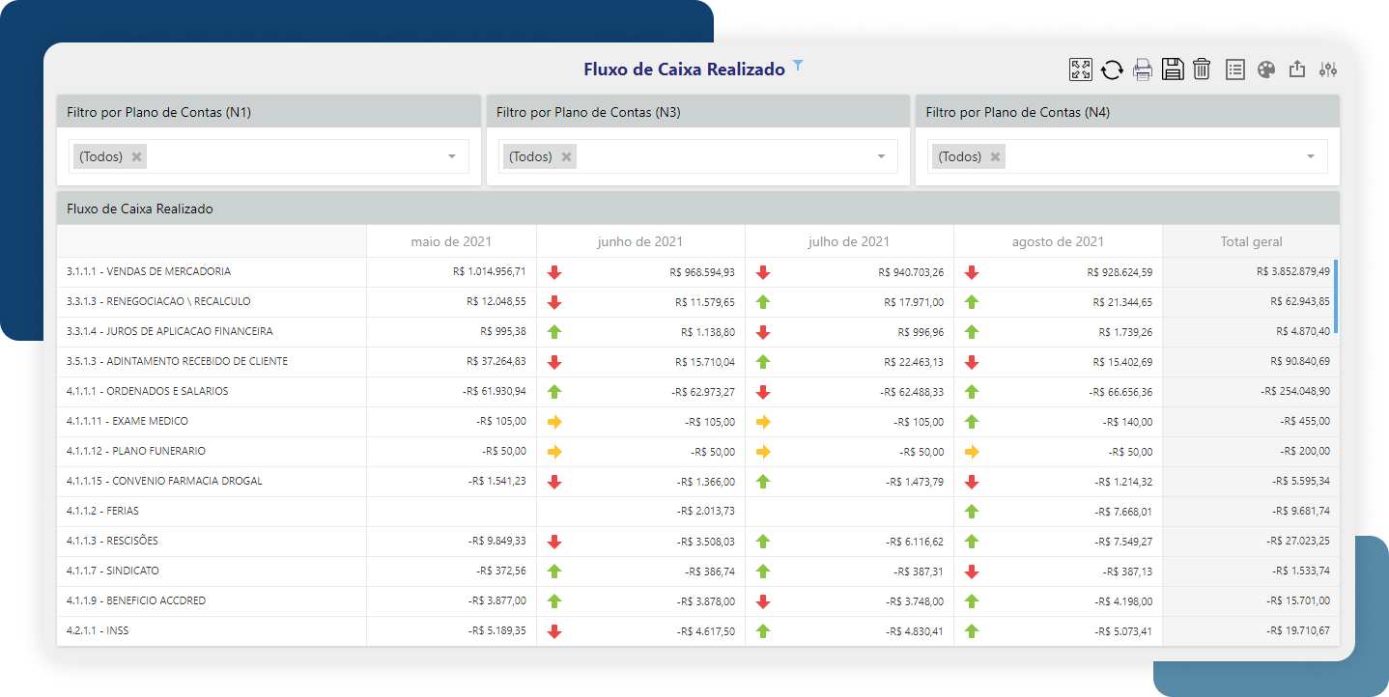Image resolution: width=1389 pixels, height=697 pixels.
Task: Remove the (Todos) tag in N4 filter
Action: coord(995,156)
